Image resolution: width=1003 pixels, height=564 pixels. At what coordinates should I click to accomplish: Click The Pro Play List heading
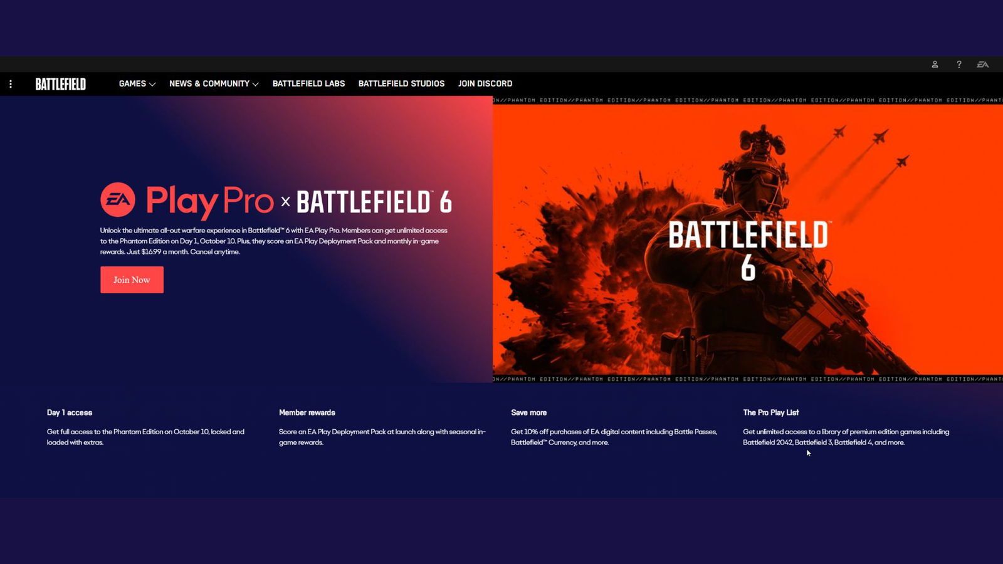(770, 412)
